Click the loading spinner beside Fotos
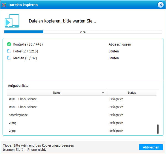The image size is (166, 154). 9,51
